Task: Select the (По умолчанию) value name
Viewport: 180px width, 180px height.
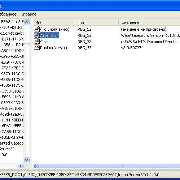Action: (55, 29)
